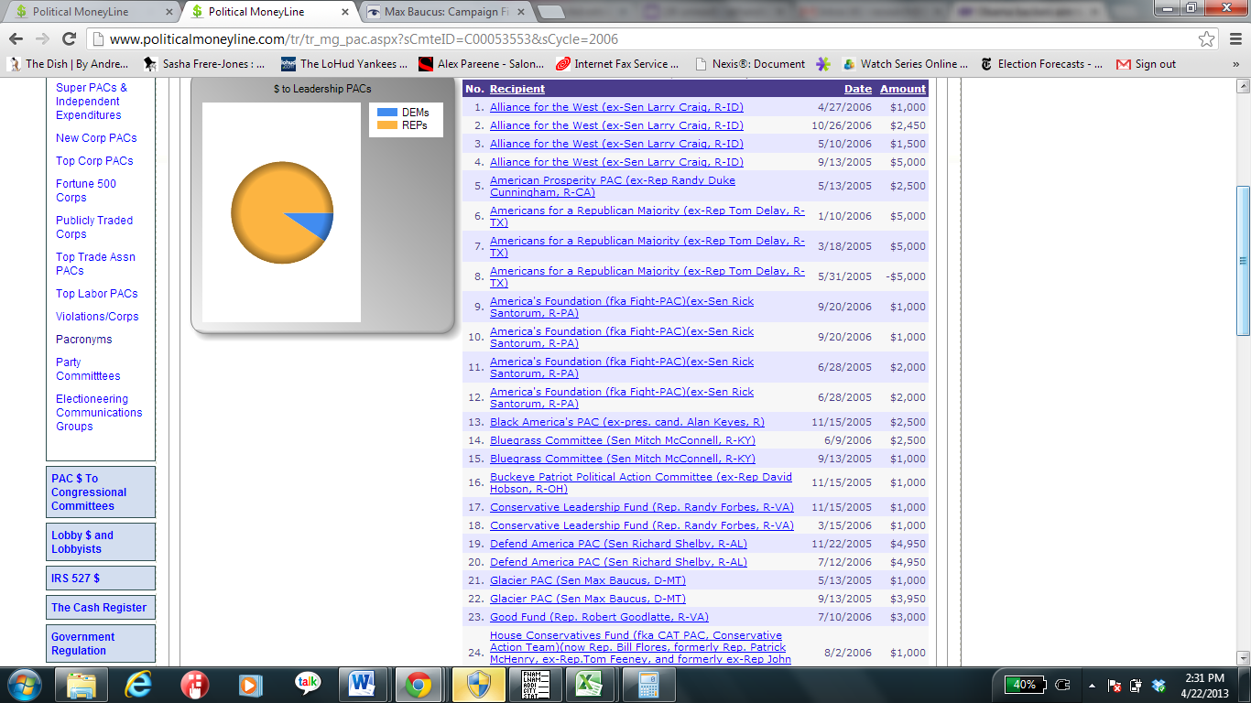Open Windows Explorer from the taskbar
Image resolution: width=1251 pixels, height=703 pixels.
point(82,685)
